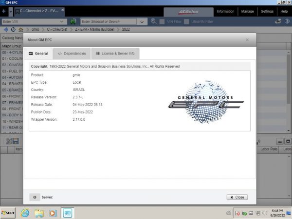Image resolution: width=292 pixels, height=219 pixels.
Task: Click the share icon in the search toolbar
Action: click(x=278, y=21)
